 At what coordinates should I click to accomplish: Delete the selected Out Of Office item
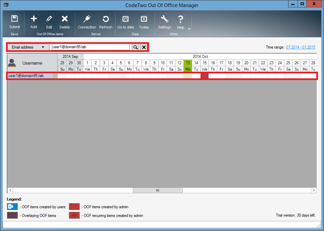coord(65,22)
